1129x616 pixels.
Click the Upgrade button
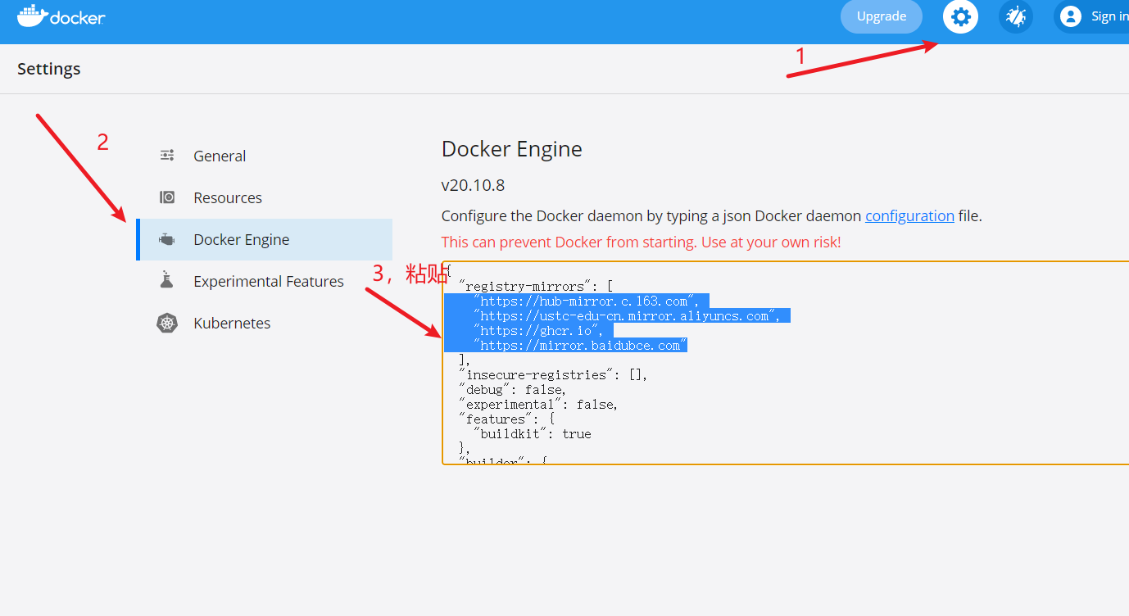[882, 16]
